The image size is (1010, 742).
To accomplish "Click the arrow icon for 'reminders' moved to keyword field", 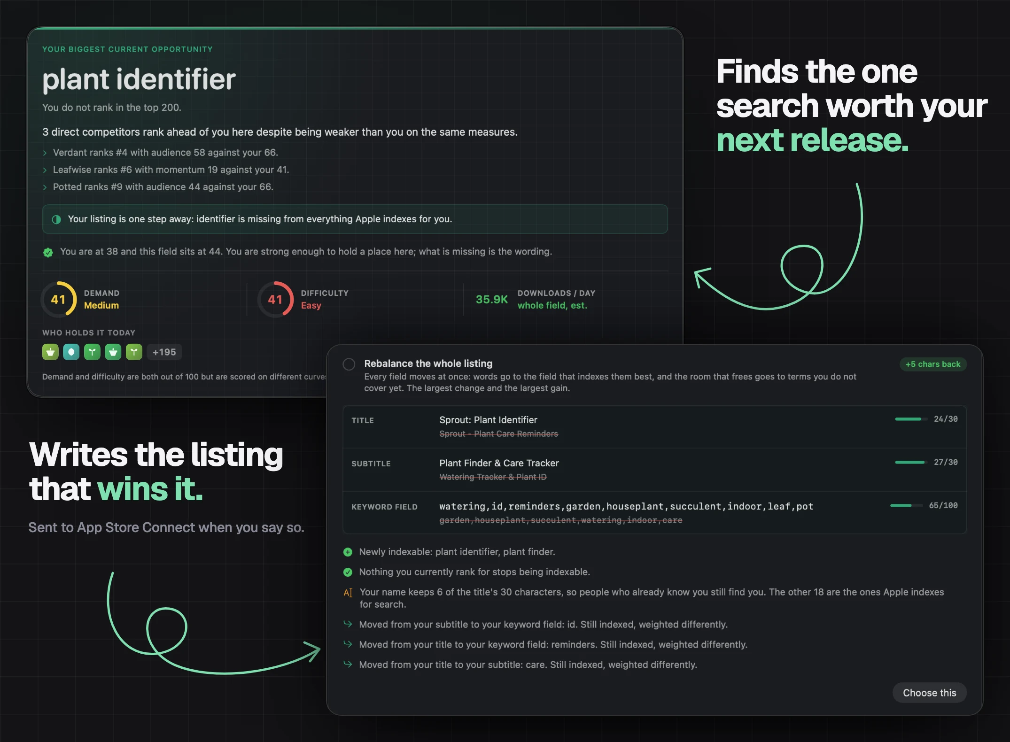I will pyautogui.click(x=348, y=644).
